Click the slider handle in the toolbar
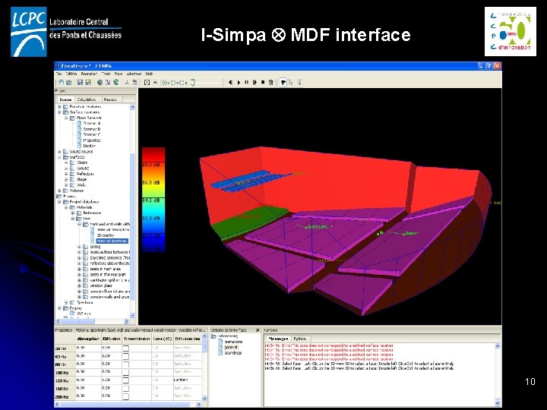 coord(192,82)
